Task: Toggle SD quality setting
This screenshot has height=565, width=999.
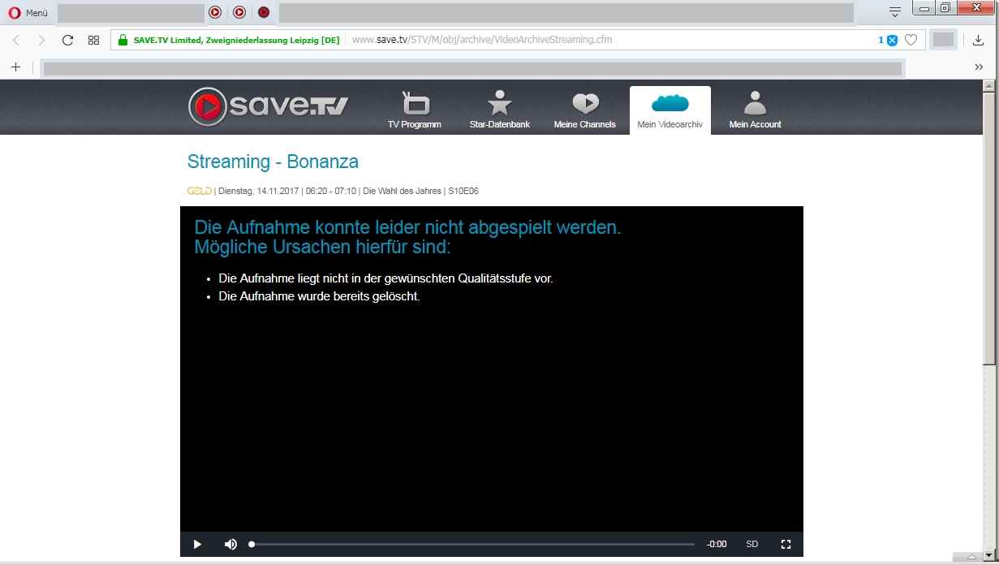Action: point(751,544)
